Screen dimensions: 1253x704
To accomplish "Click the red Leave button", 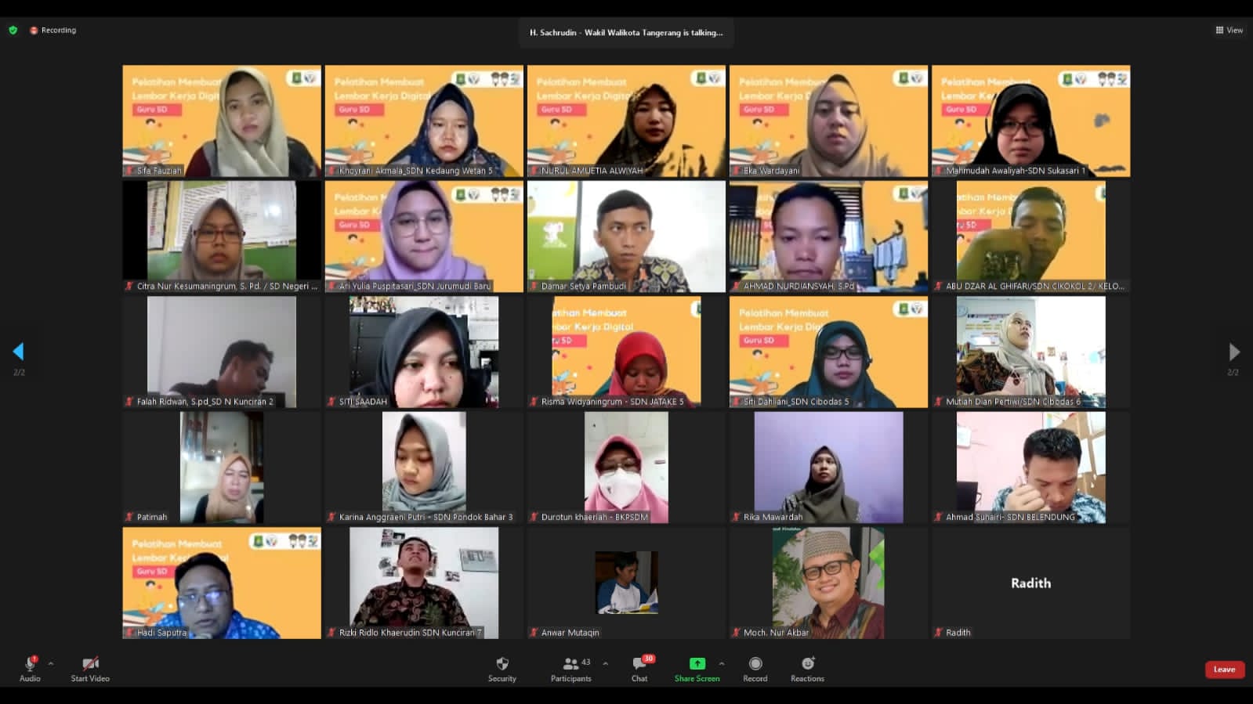I will (x=1224, y=670).
